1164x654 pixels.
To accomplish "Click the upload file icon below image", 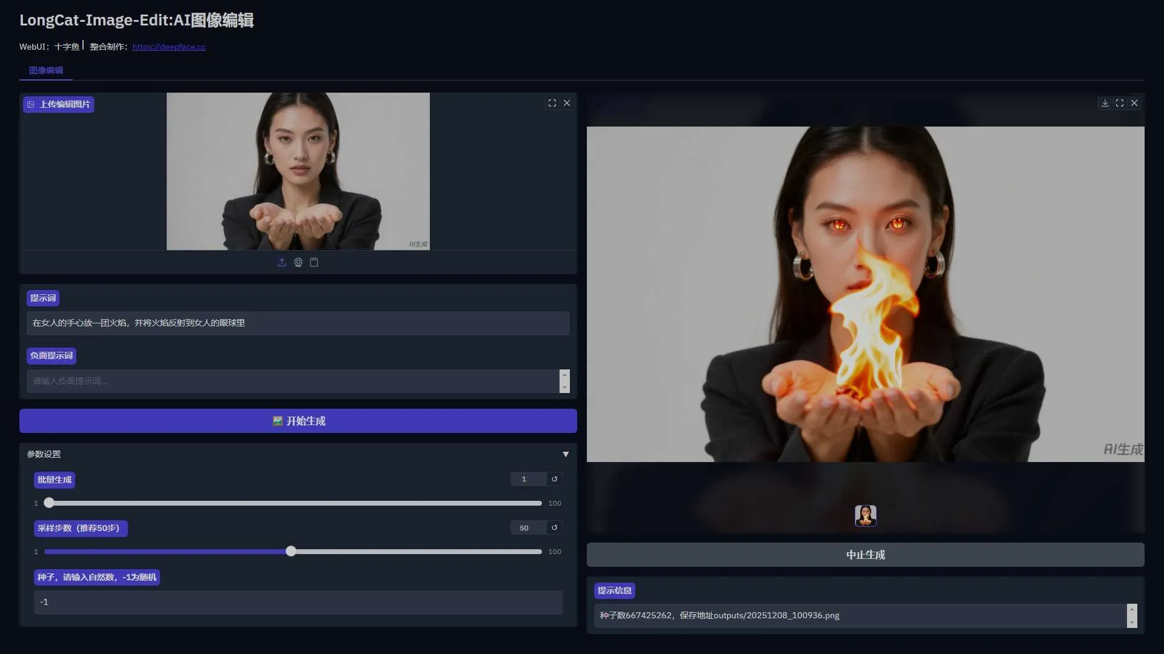I will (x=282, y=262).
